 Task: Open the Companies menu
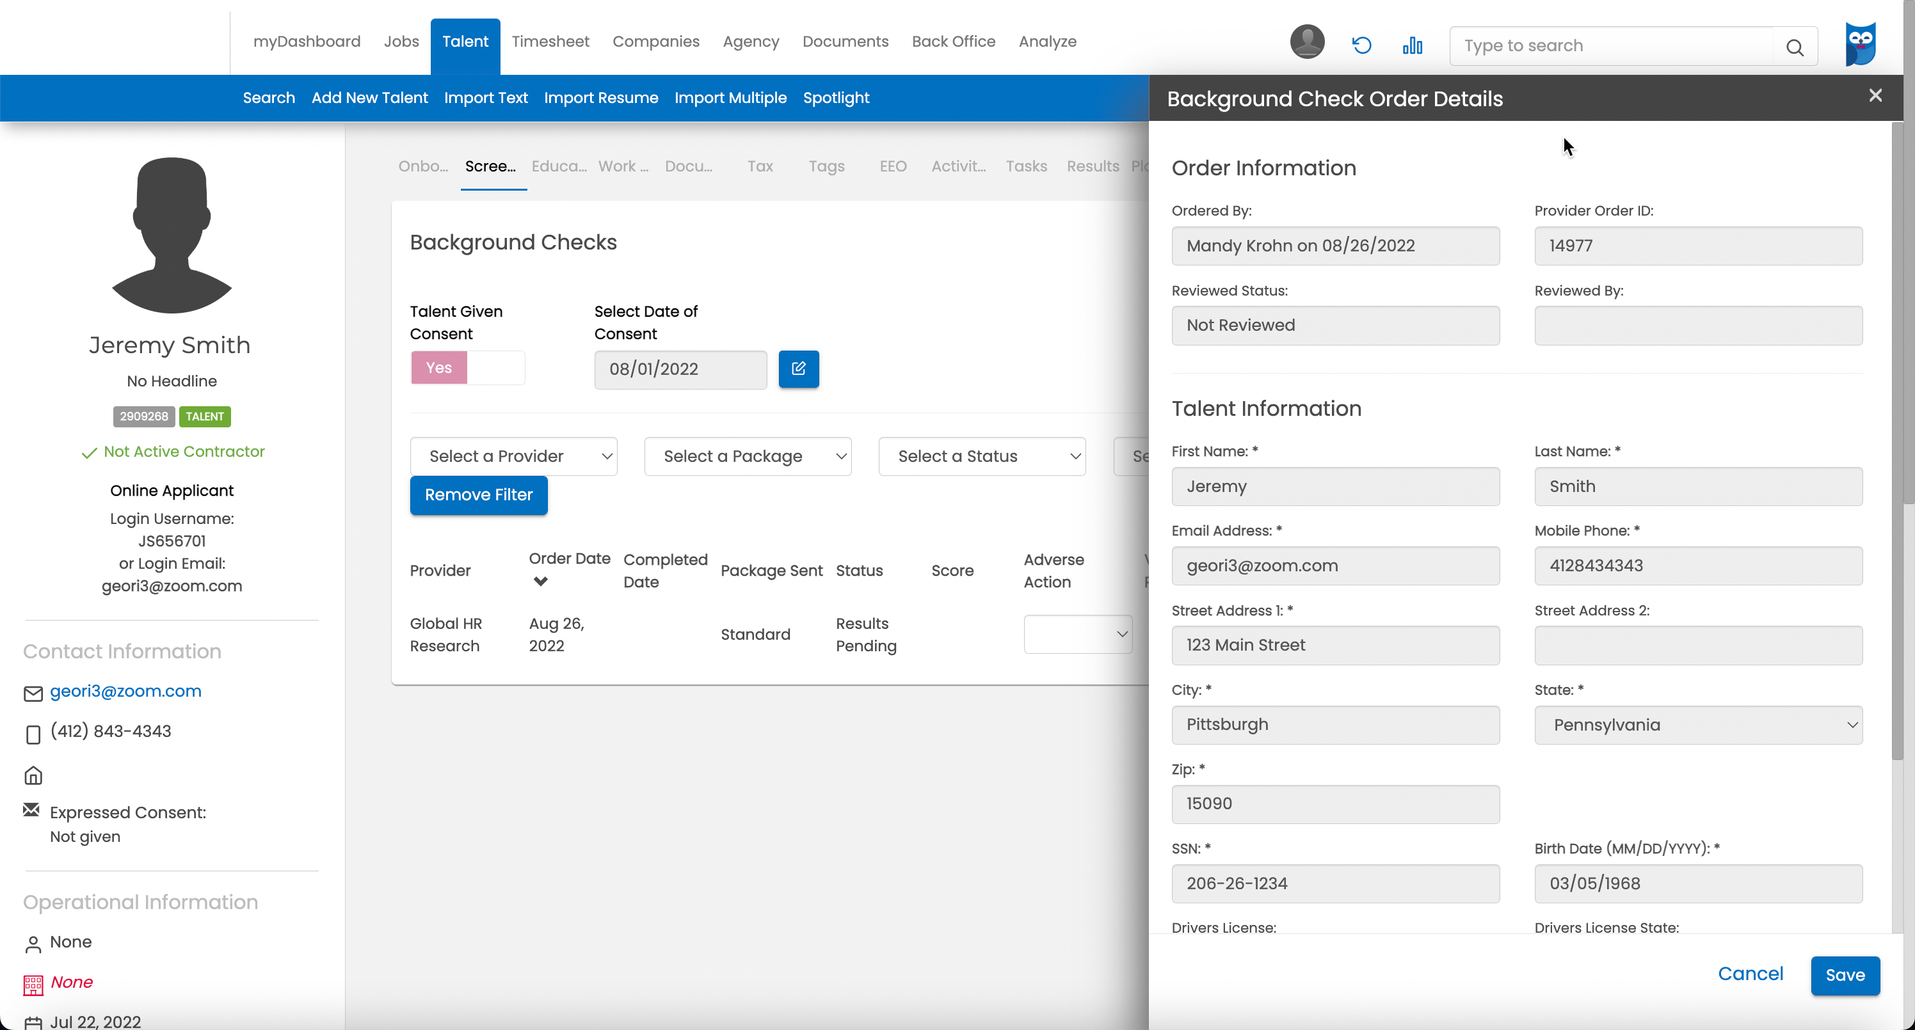[655, 42]
